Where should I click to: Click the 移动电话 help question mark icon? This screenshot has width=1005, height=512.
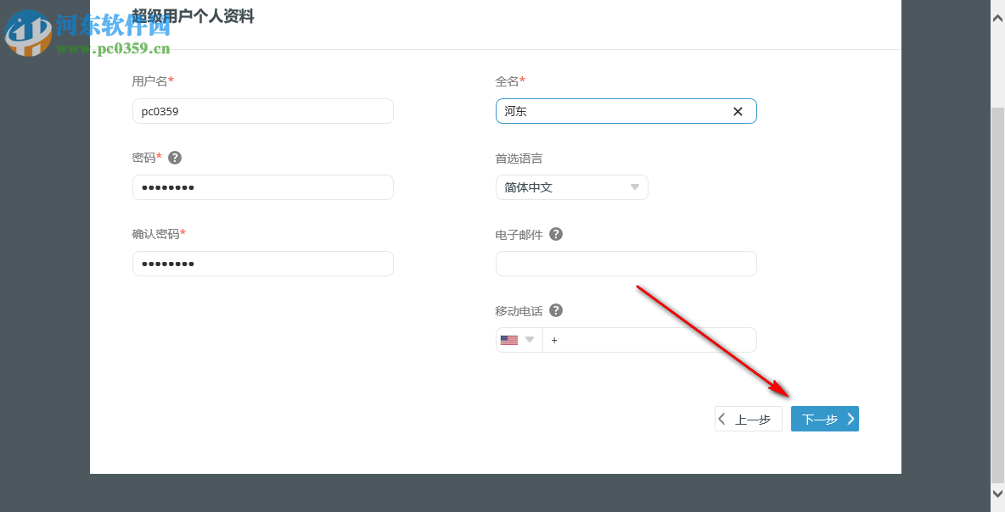556,310
